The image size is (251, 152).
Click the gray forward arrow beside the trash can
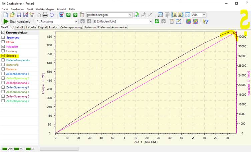pos(164,21)
